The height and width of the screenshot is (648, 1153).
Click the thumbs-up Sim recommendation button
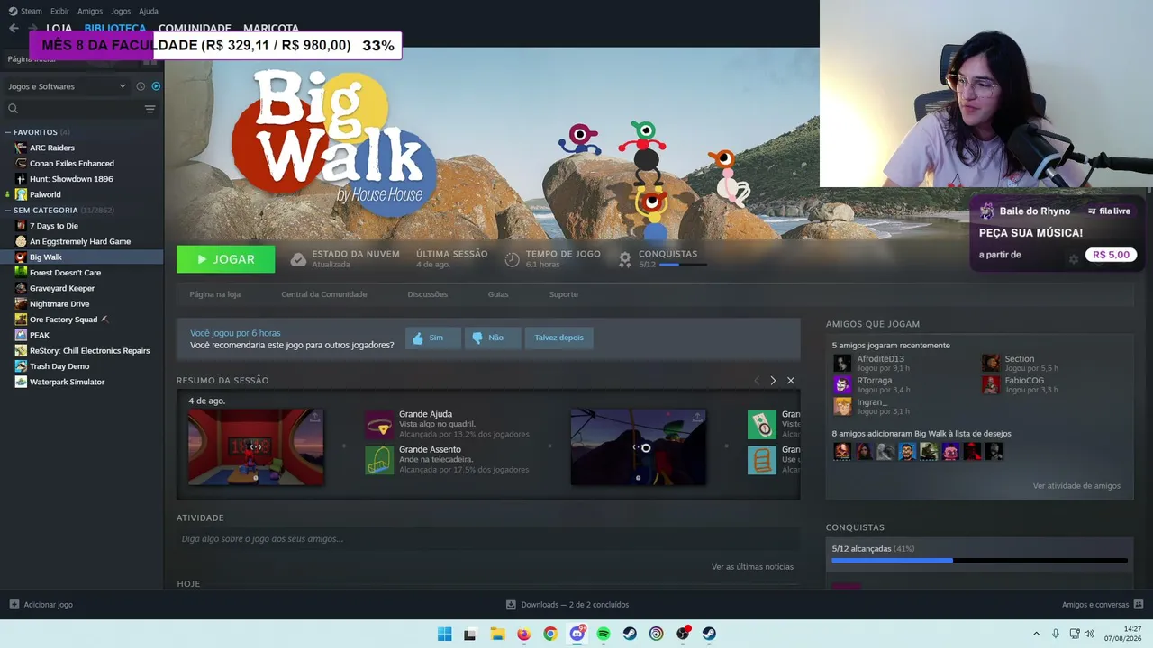coord(433,337)
